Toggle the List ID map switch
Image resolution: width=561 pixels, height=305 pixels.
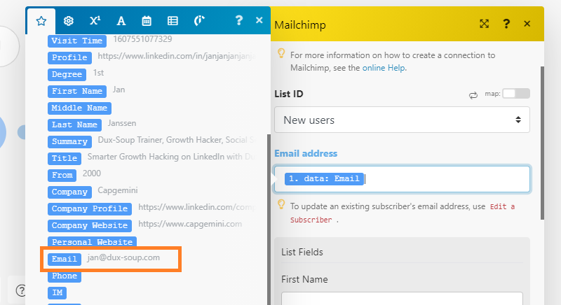(x=516, y=94)
